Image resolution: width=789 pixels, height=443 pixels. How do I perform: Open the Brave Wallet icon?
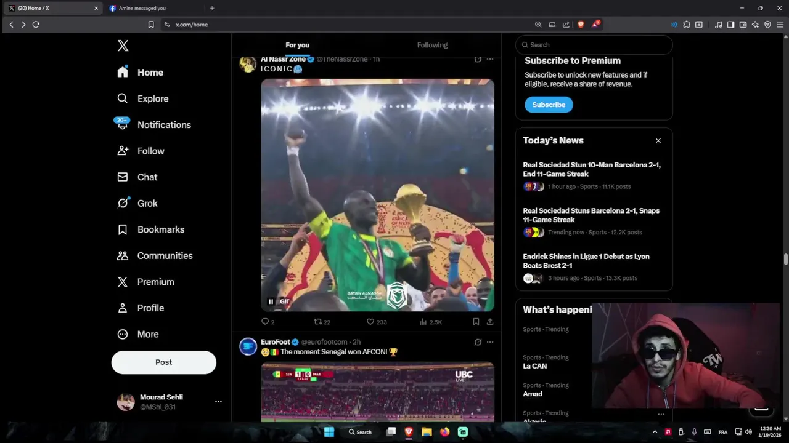[743, 25]
